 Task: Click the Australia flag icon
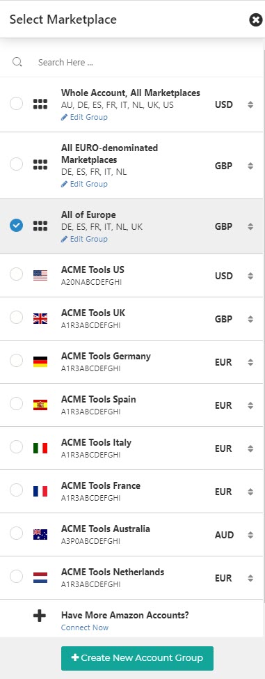(40, 534)
